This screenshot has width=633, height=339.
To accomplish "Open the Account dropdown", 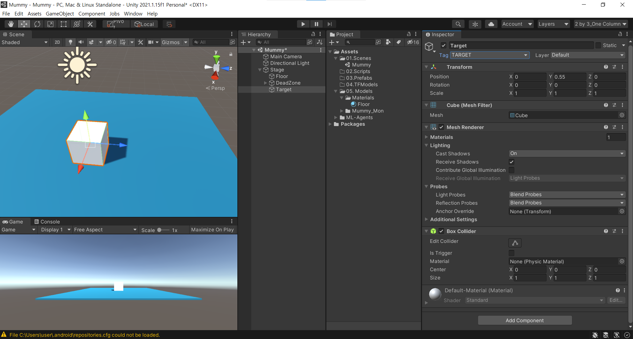I will (x=517, y=24).
